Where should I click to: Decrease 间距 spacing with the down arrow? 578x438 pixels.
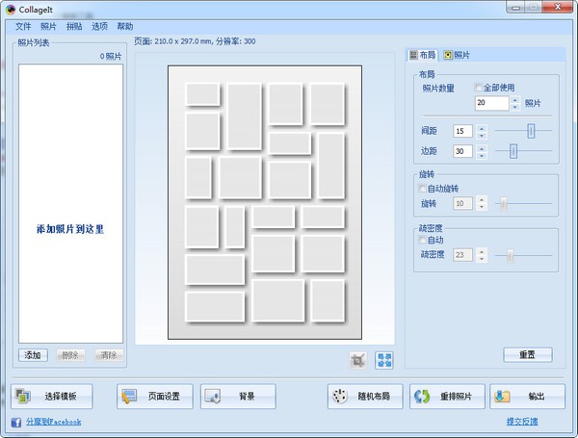coord(483,135)
